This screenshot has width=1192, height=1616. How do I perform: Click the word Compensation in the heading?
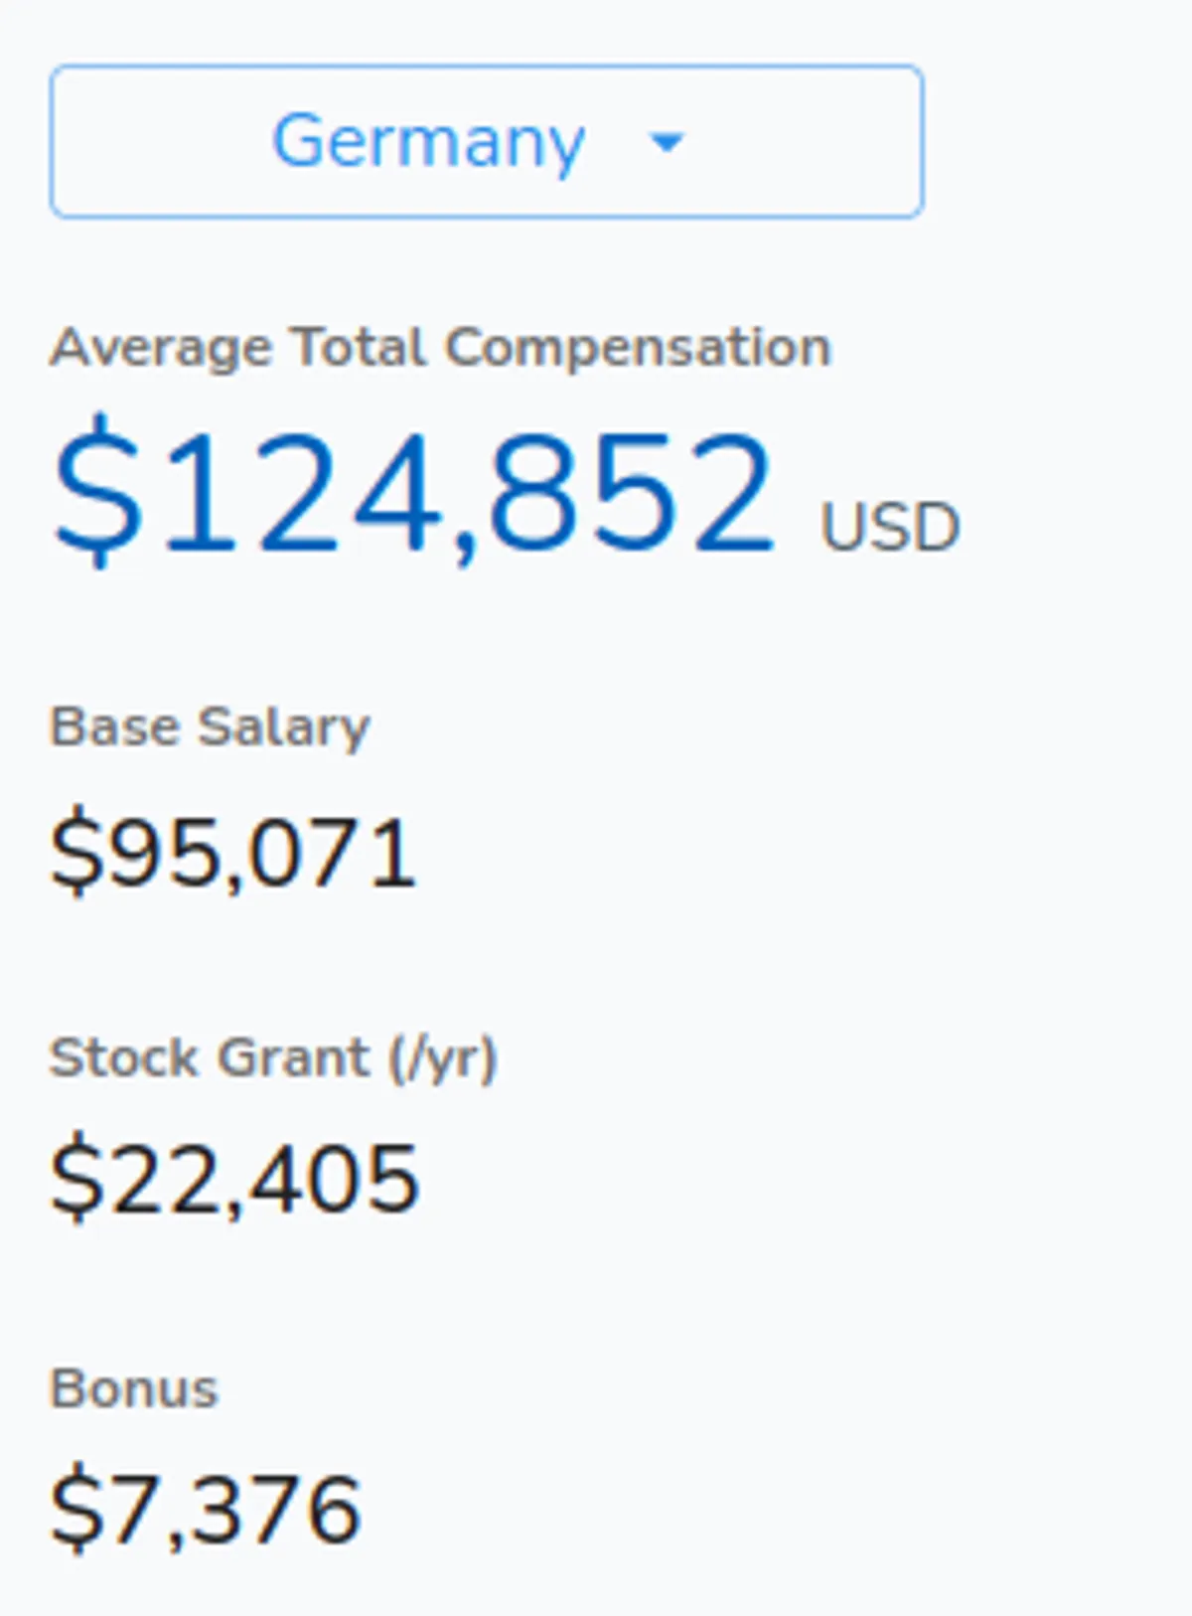pos(638,348)
